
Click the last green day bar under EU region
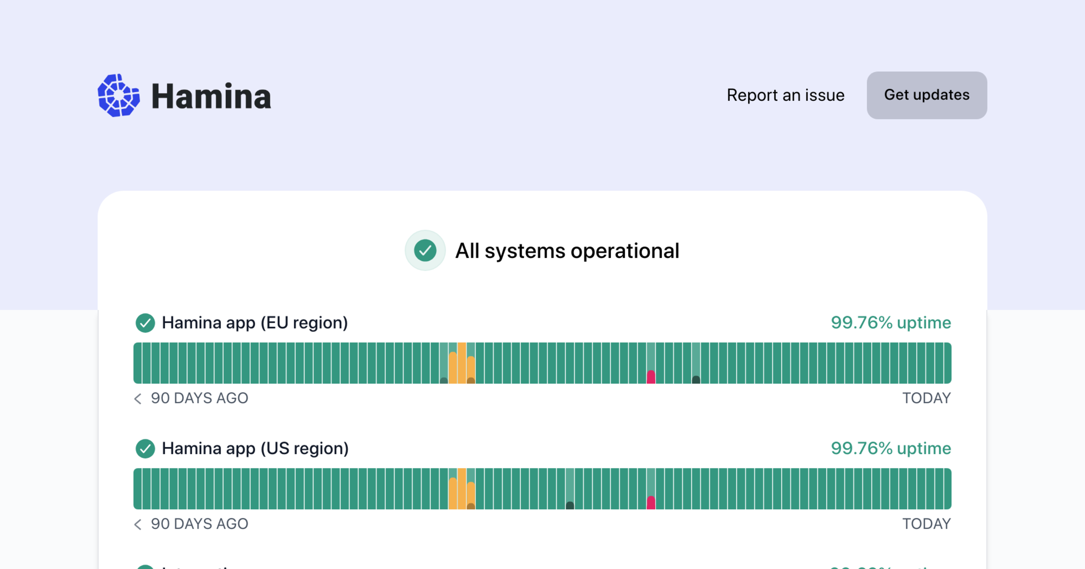point(947,363)
